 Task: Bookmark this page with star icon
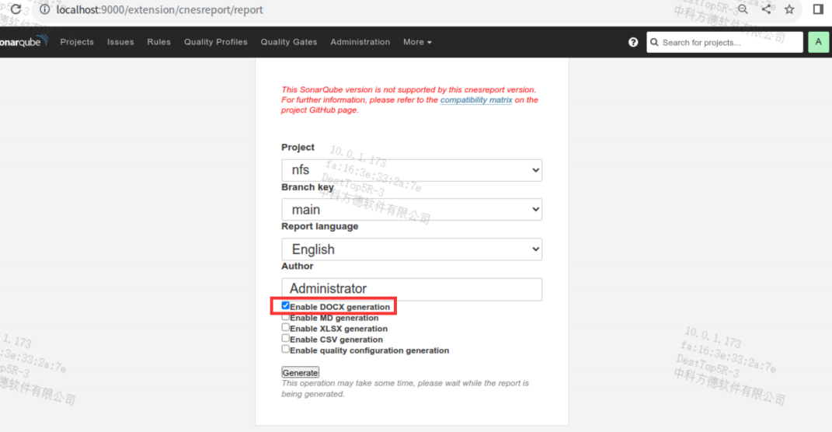(789, 9)
